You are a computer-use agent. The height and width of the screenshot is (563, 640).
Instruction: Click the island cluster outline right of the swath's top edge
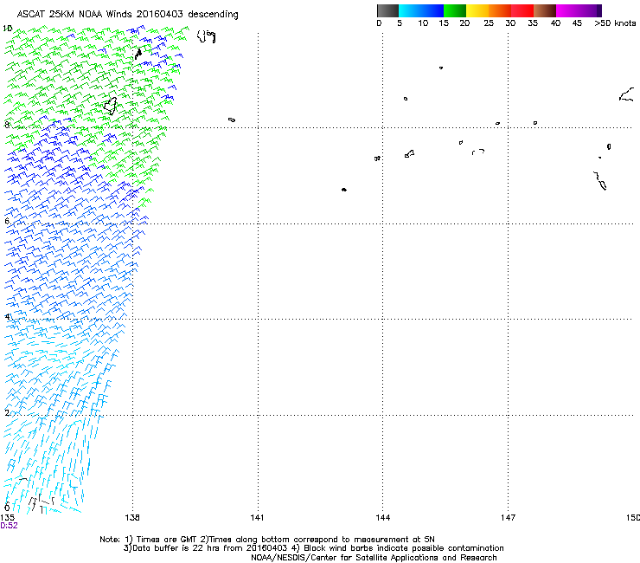pyautogui.click(x=207, y=36)
